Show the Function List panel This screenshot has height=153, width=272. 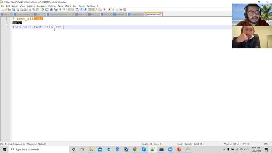click(x=97, y=9)
